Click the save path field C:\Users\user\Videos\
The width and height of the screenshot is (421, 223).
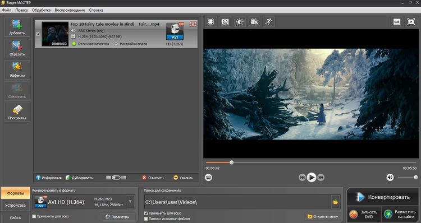click(x=237, y=202)
